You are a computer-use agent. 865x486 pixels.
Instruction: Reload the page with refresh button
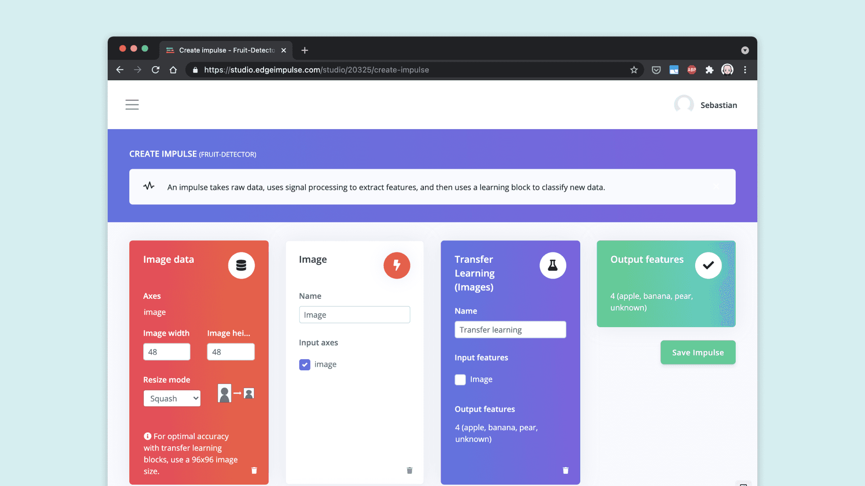(155, 70)
